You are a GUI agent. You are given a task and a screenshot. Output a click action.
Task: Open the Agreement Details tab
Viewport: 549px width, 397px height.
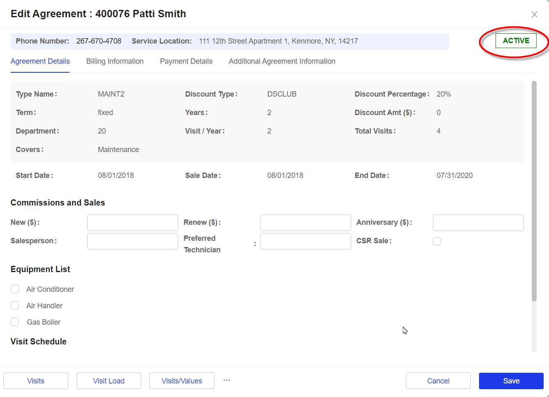point(40,61)
